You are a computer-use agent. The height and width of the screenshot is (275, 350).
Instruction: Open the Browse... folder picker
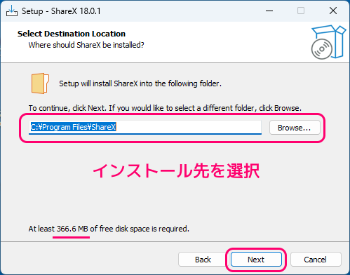click(x=295, y=128)
